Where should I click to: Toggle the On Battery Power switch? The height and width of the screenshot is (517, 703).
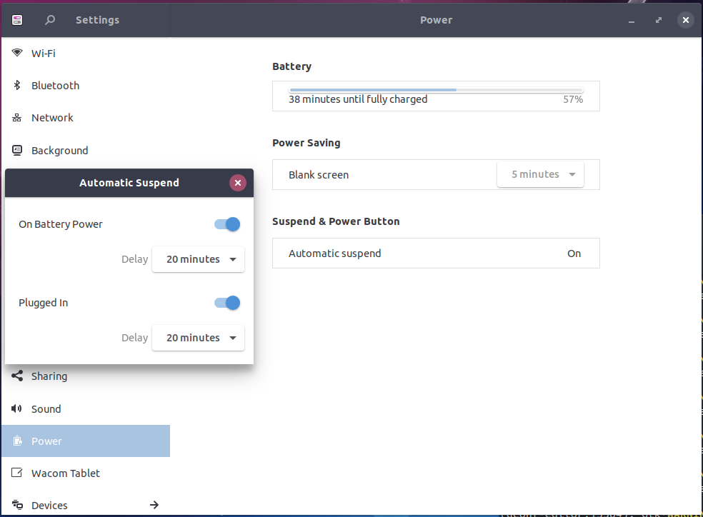[x=227, y=224]
